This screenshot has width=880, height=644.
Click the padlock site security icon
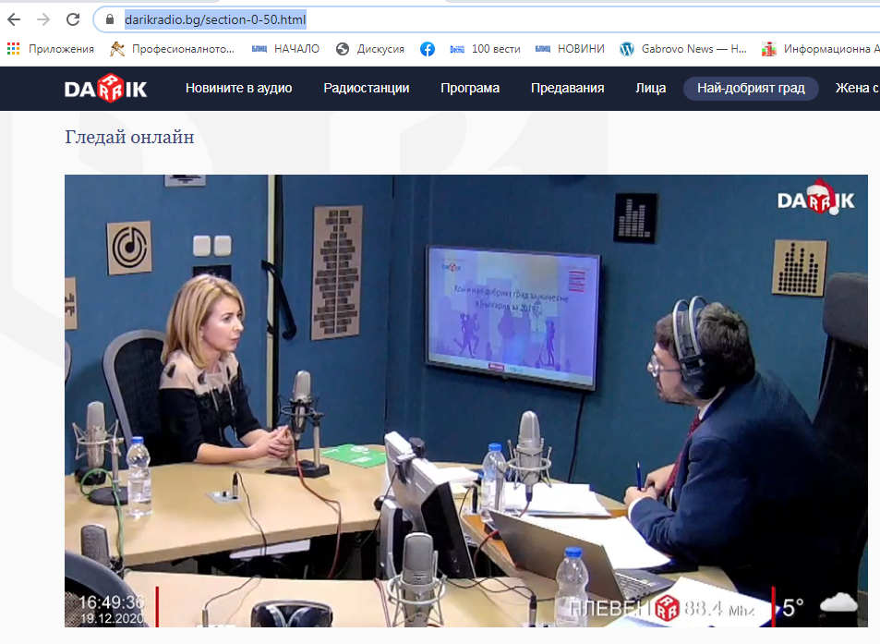(x=110, y=19)
